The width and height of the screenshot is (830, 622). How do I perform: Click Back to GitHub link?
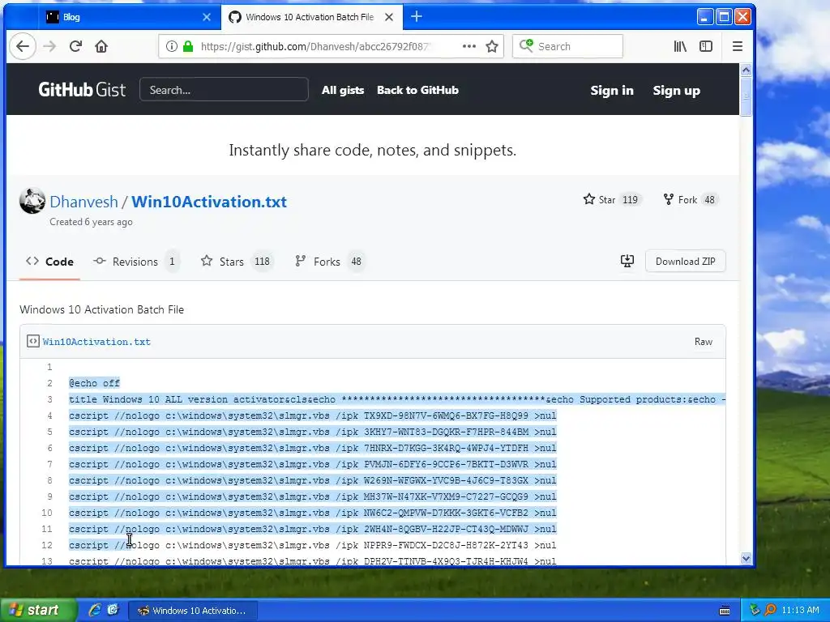pyautogui.click(x=417, y=90)
